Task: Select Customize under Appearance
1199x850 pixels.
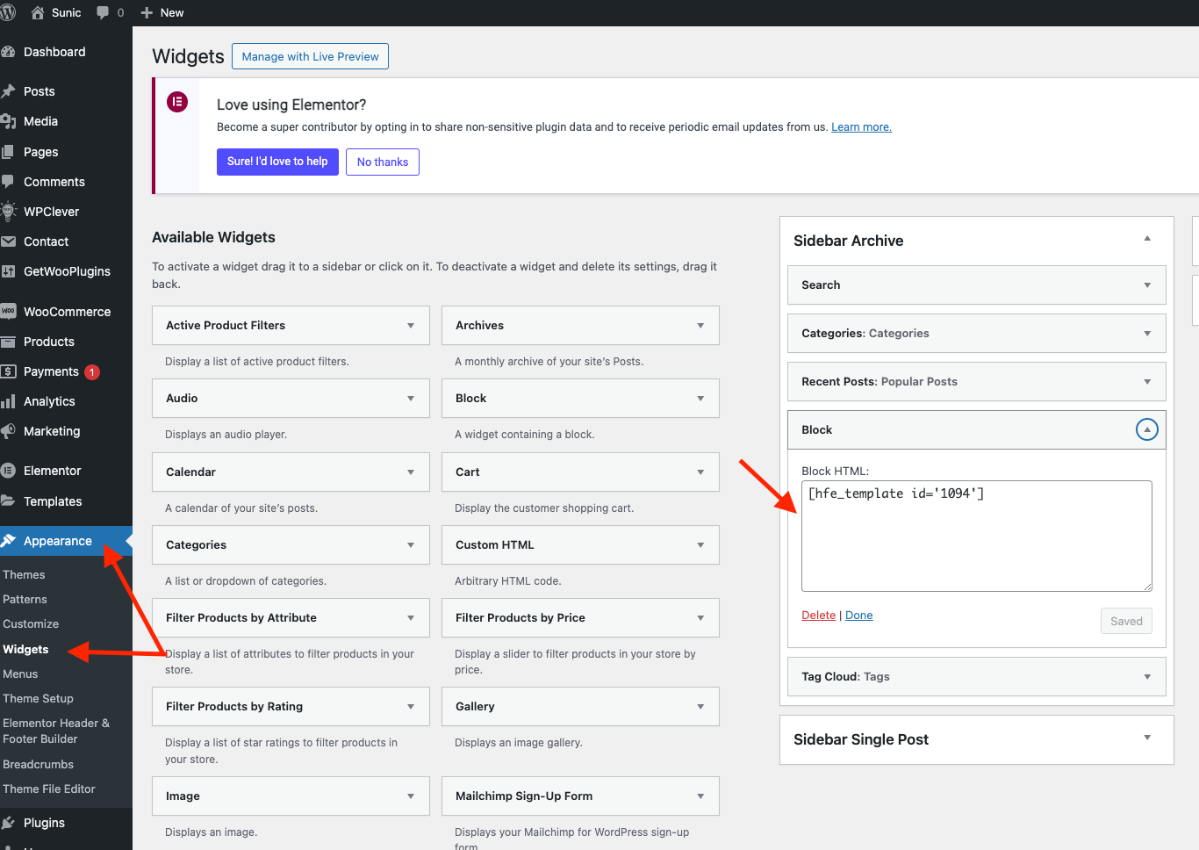Action: point(31,623)
